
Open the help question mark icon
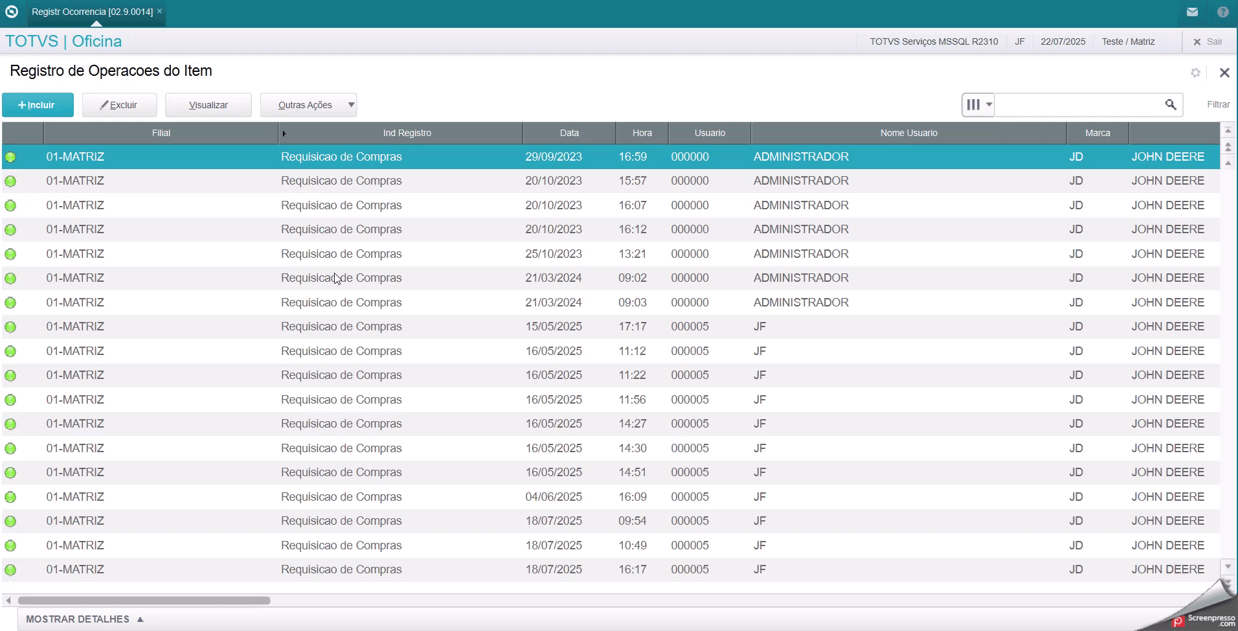coord(1223,12)
